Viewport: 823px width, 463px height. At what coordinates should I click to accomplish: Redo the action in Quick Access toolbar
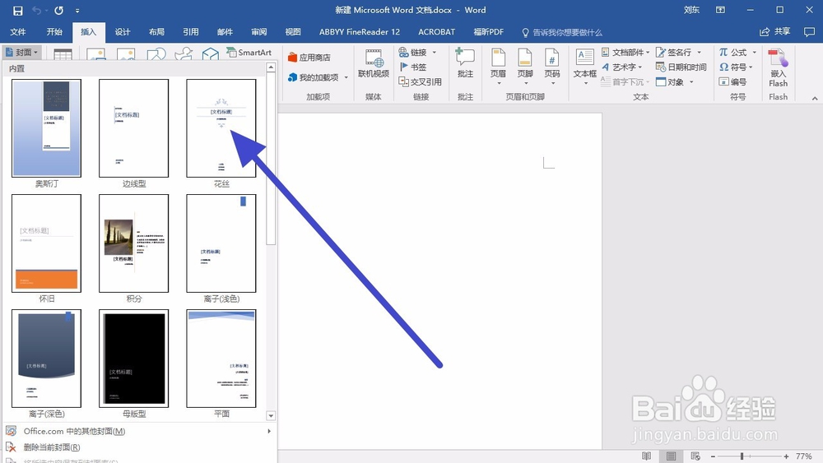coord(58,11)
